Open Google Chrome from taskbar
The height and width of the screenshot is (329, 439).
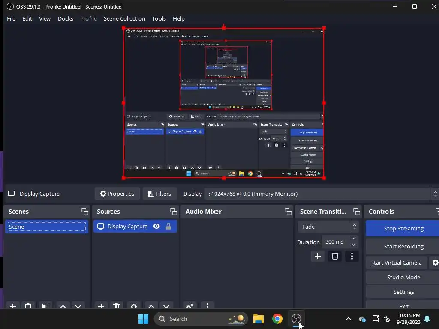point(277,319)
